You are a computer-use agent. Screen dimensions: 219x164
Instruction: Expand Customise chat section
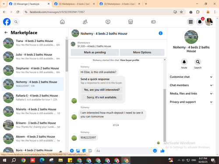point(191,77)
